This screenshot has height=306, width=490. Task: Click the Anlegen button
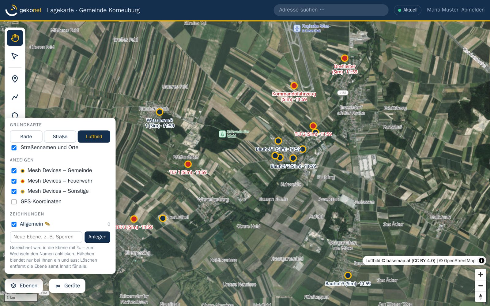[x=97, y=237]
